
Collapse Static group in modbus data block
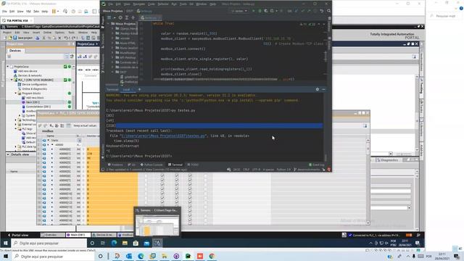49,140
